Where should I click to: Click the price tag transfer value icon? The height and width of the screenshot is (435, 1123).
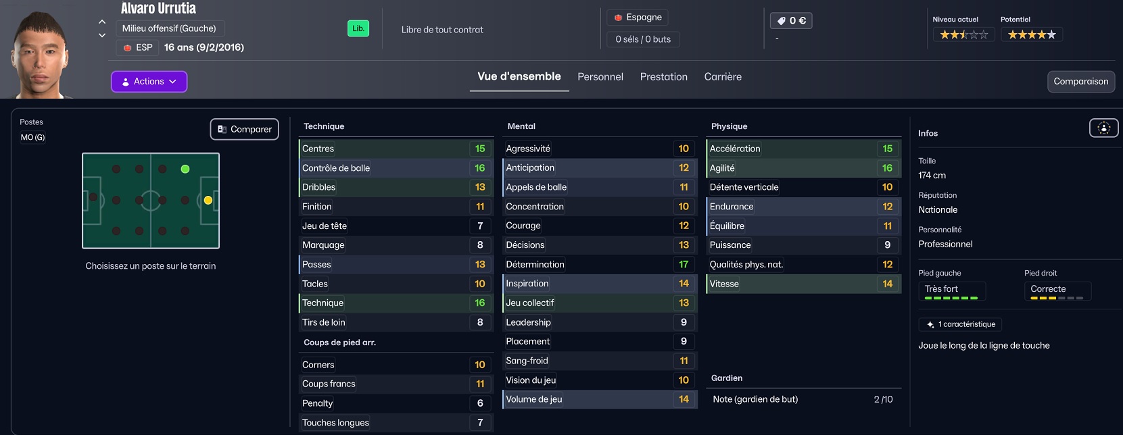[x=782, y=21]
